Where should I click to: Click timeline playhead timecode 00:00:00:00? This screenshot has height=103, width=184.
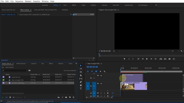[92, 67]
